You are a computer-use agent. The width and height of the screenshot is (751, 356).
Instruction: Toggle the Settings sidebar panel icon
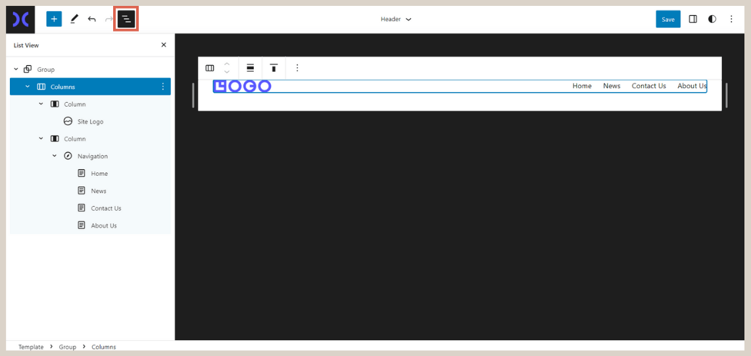click(692, 19)
